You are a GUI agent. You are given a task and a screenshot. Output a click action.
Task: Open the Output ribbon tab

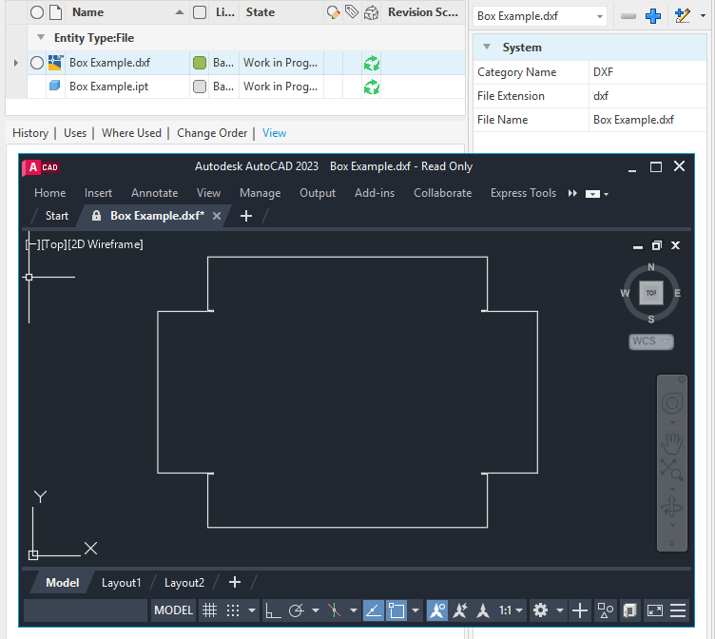coord(318,193)
